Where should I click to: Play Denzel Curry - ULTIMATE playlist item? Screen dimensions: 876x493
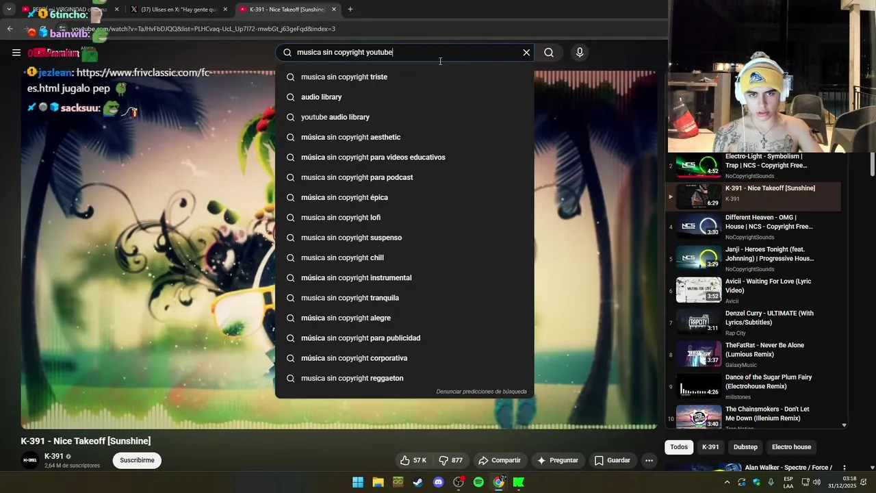tap(753, 323)
